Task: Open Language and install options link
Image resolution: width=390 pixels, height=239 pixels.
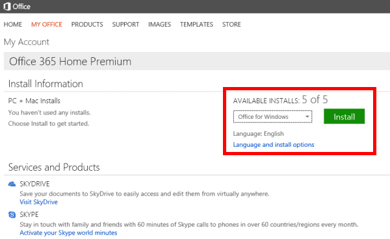Action: click(274, 145)
